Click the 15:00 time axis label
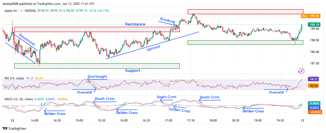 point(79,120)
